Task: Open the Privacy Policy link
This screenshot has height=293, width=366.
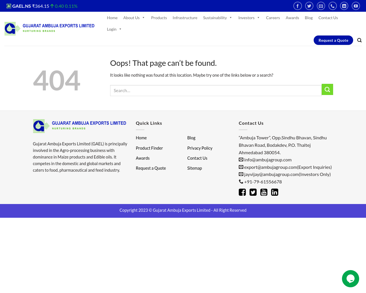Action: (200, 148)
